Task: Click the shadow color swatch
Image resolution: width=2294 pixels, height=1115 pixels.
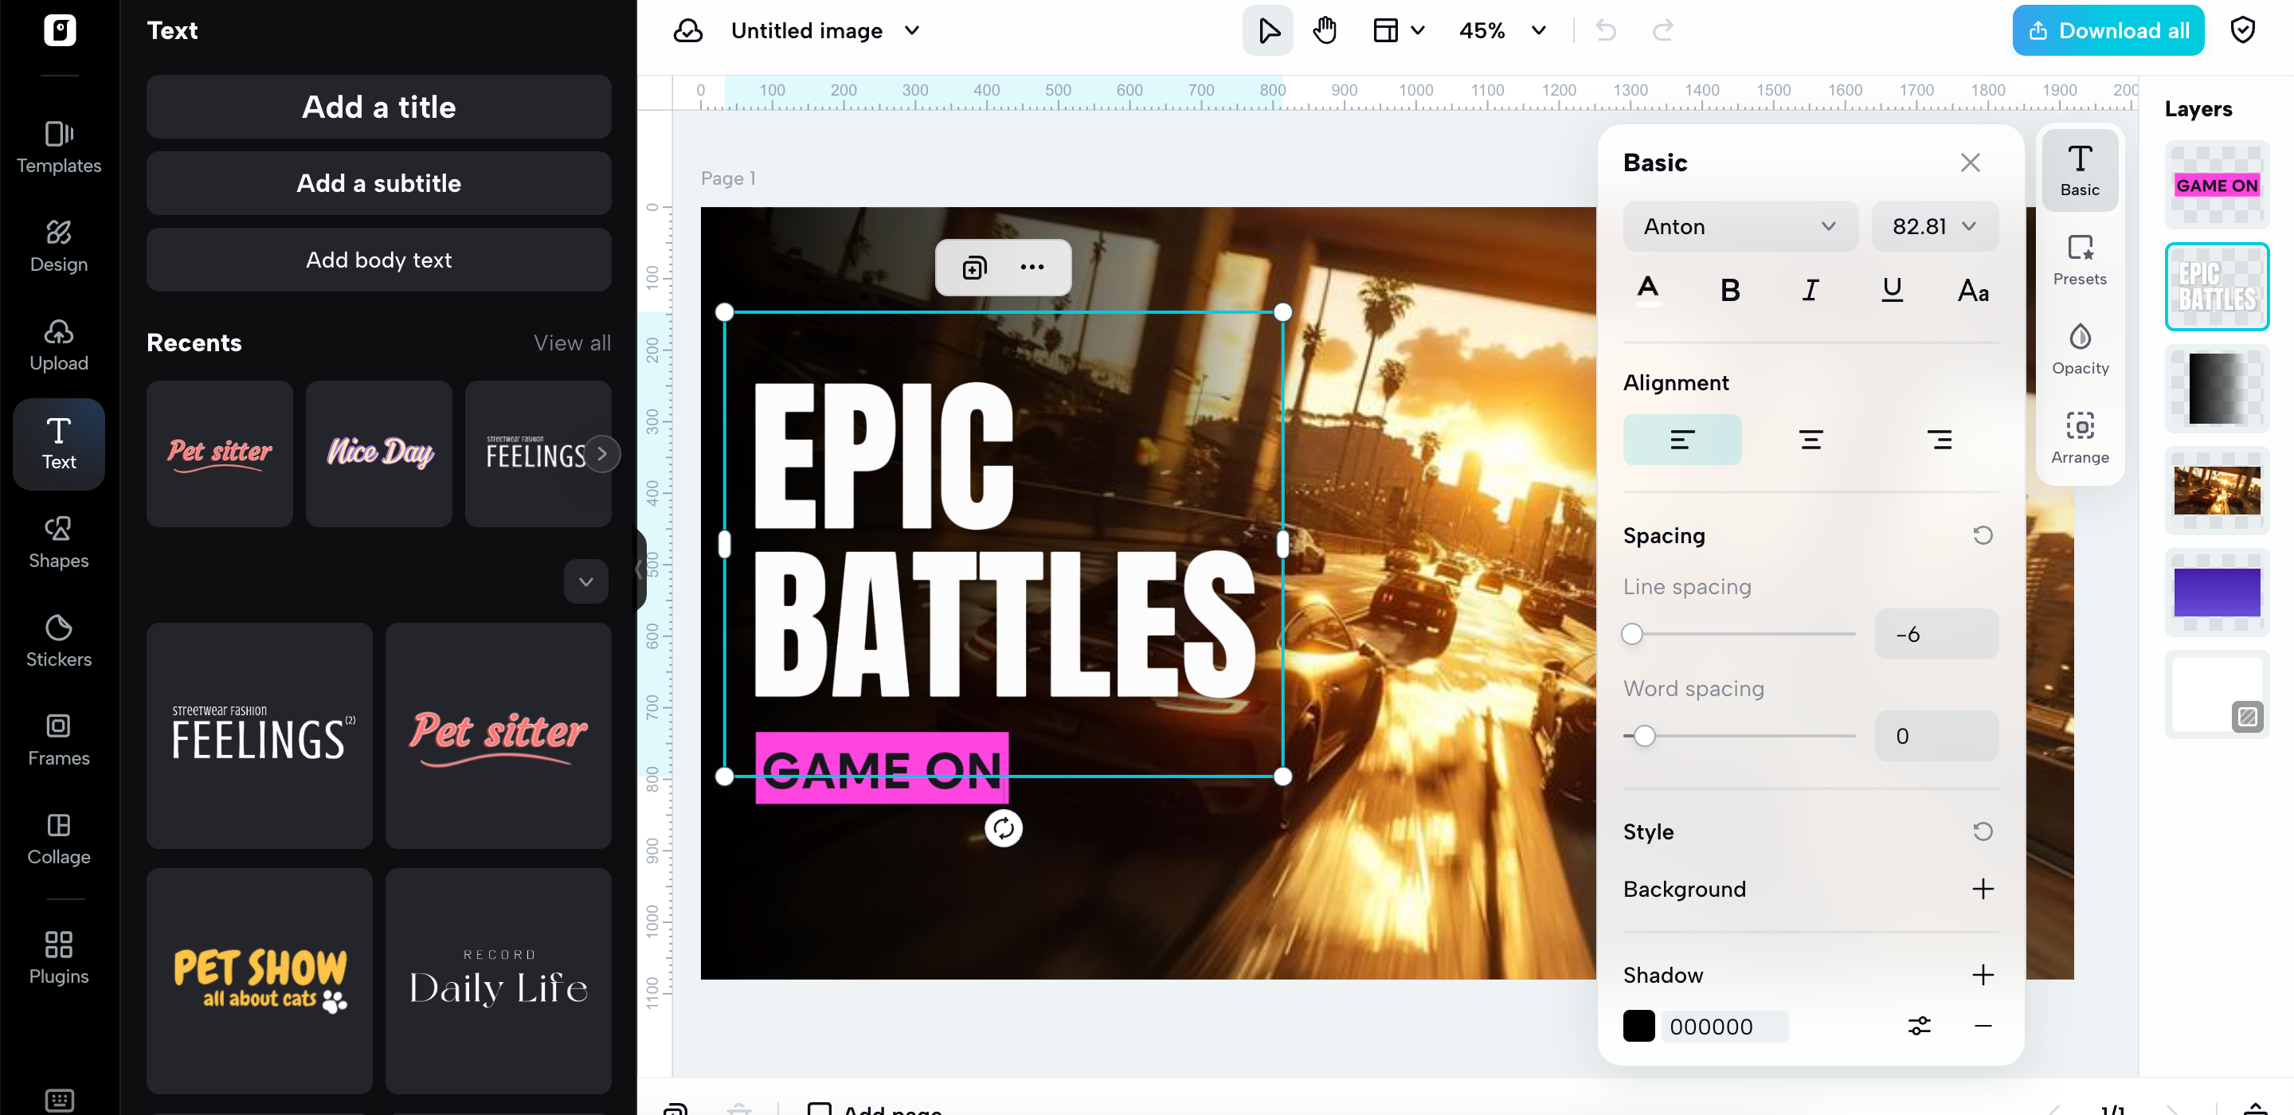Action: (1638, 1026)
